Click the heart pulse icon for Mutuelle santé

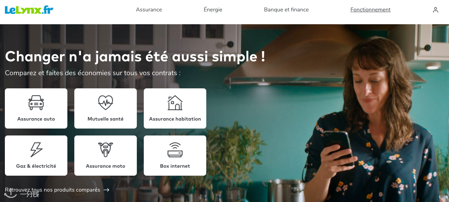click(106, 103)
